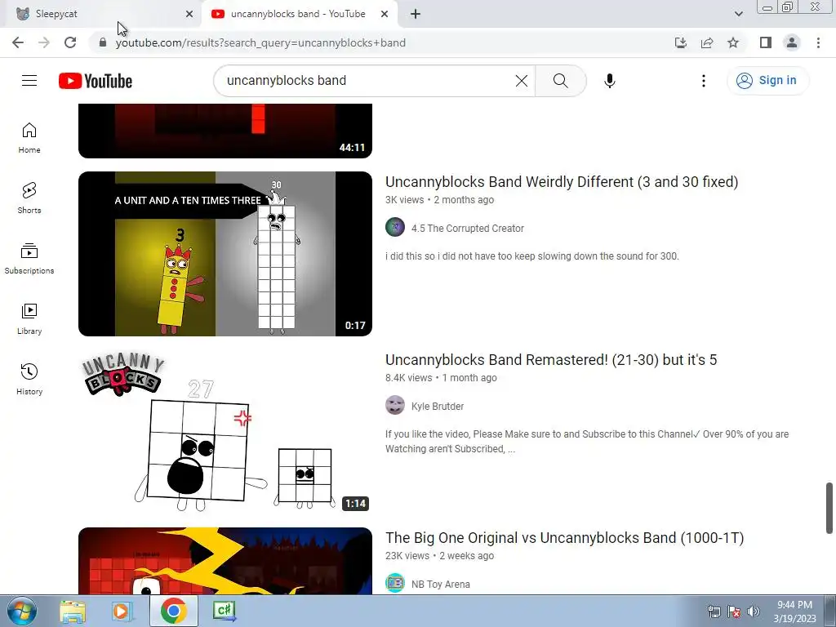Click the 44:11 video thumbnail

coord(225,131)
